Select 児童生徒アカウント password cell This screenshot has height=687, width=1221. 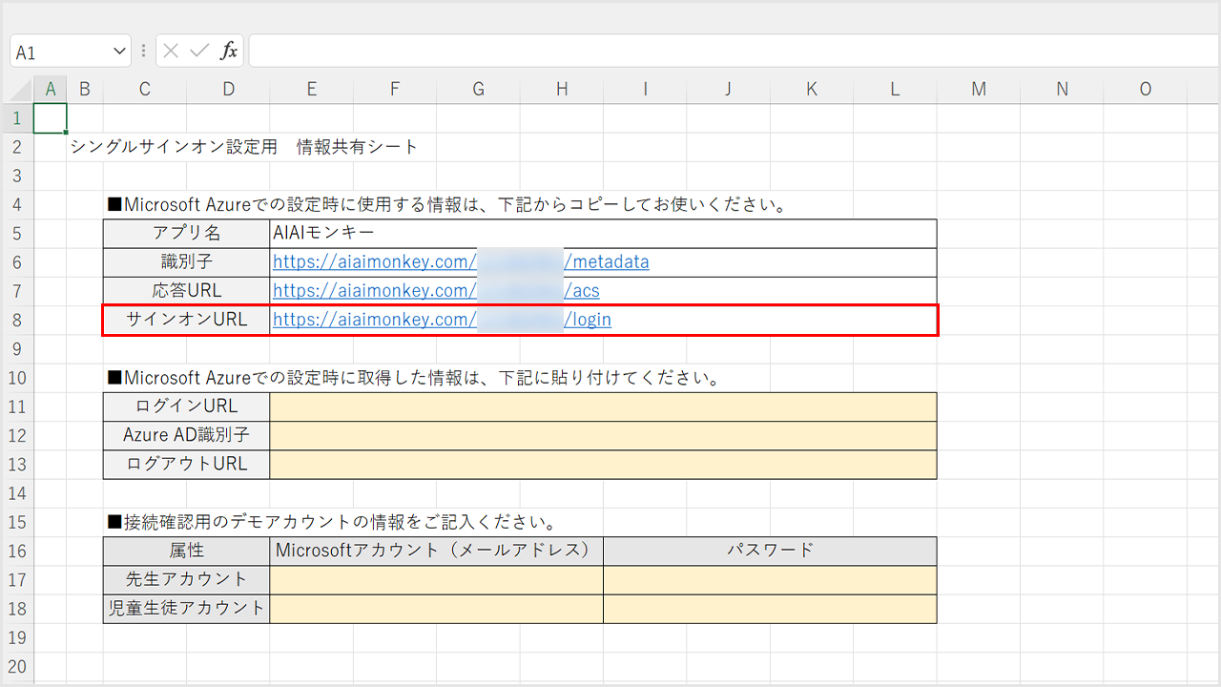[x=770, y=609]
